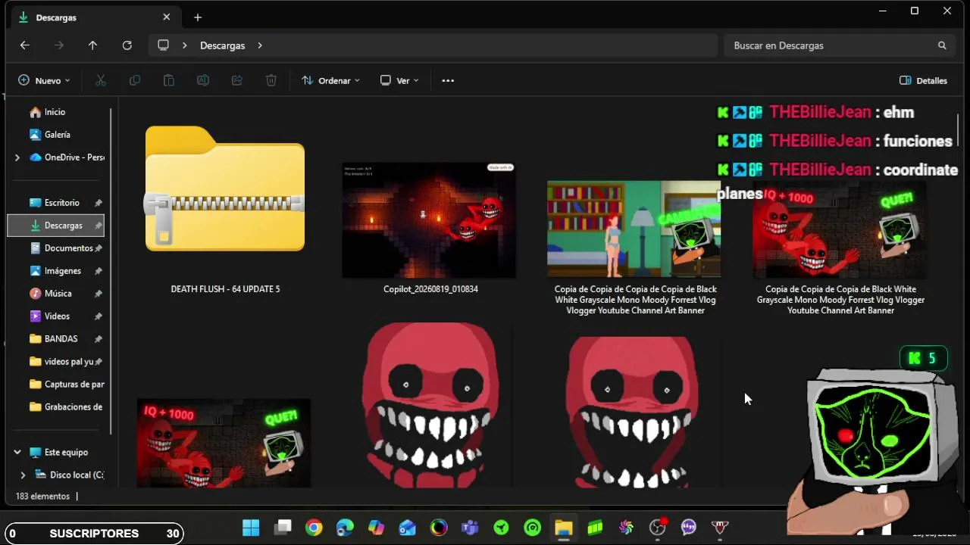
Task: Launch Google Chrome from taskbar
Action: [314, 528]
